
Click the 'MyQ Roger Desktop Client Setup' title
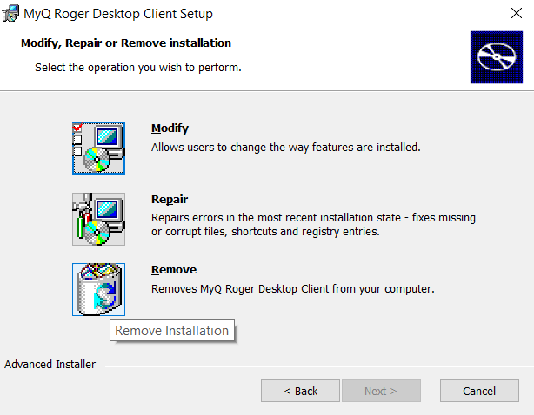[x=118, y=14]
